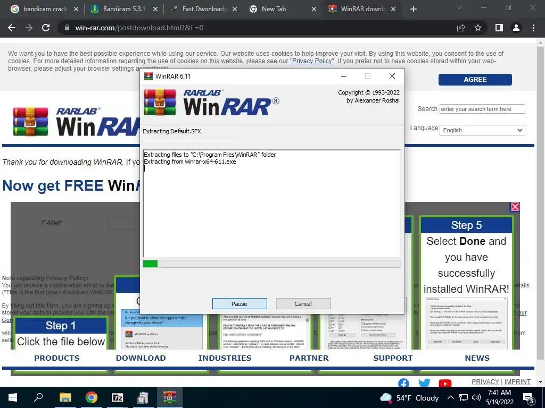545x408 pixels.
Task: Open the volume tray icon
Action: point(476,397)
